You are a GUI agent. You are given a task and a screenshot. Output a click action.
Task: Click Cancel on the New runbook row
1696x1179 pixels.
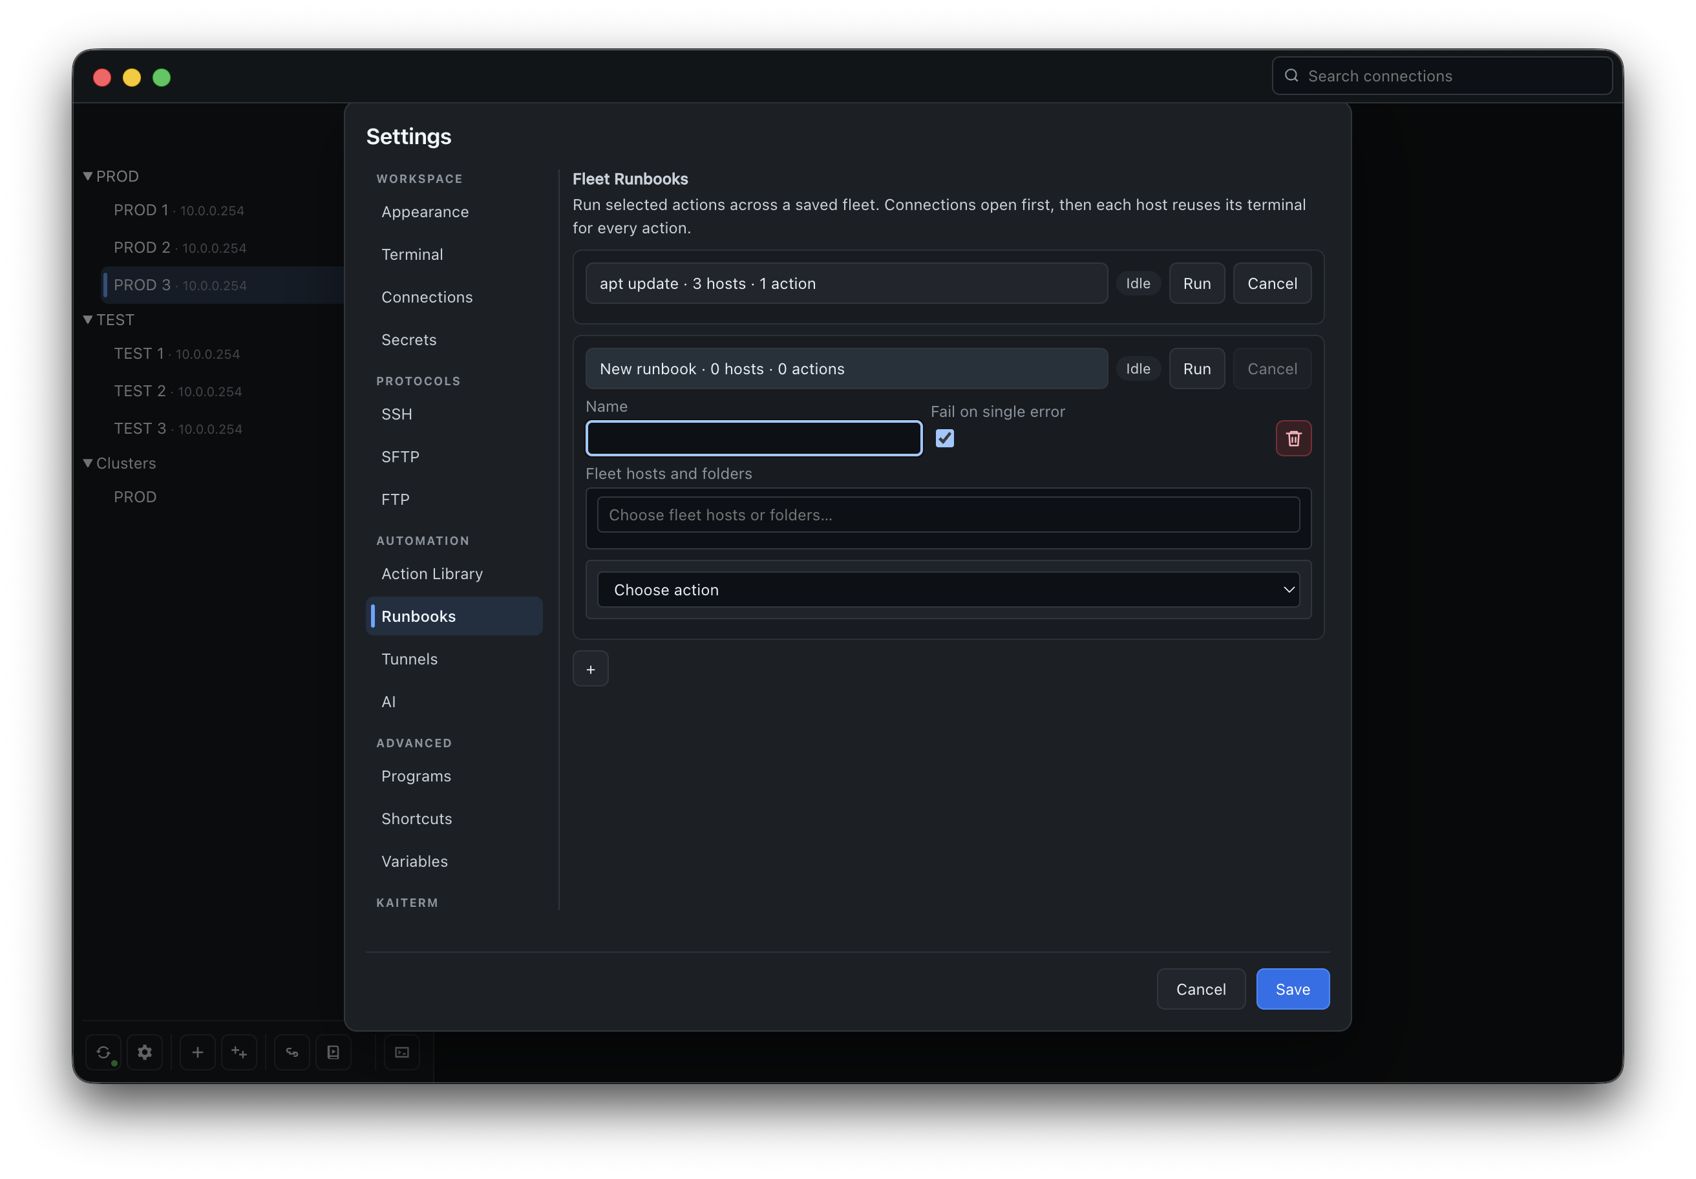point(1272,368)
